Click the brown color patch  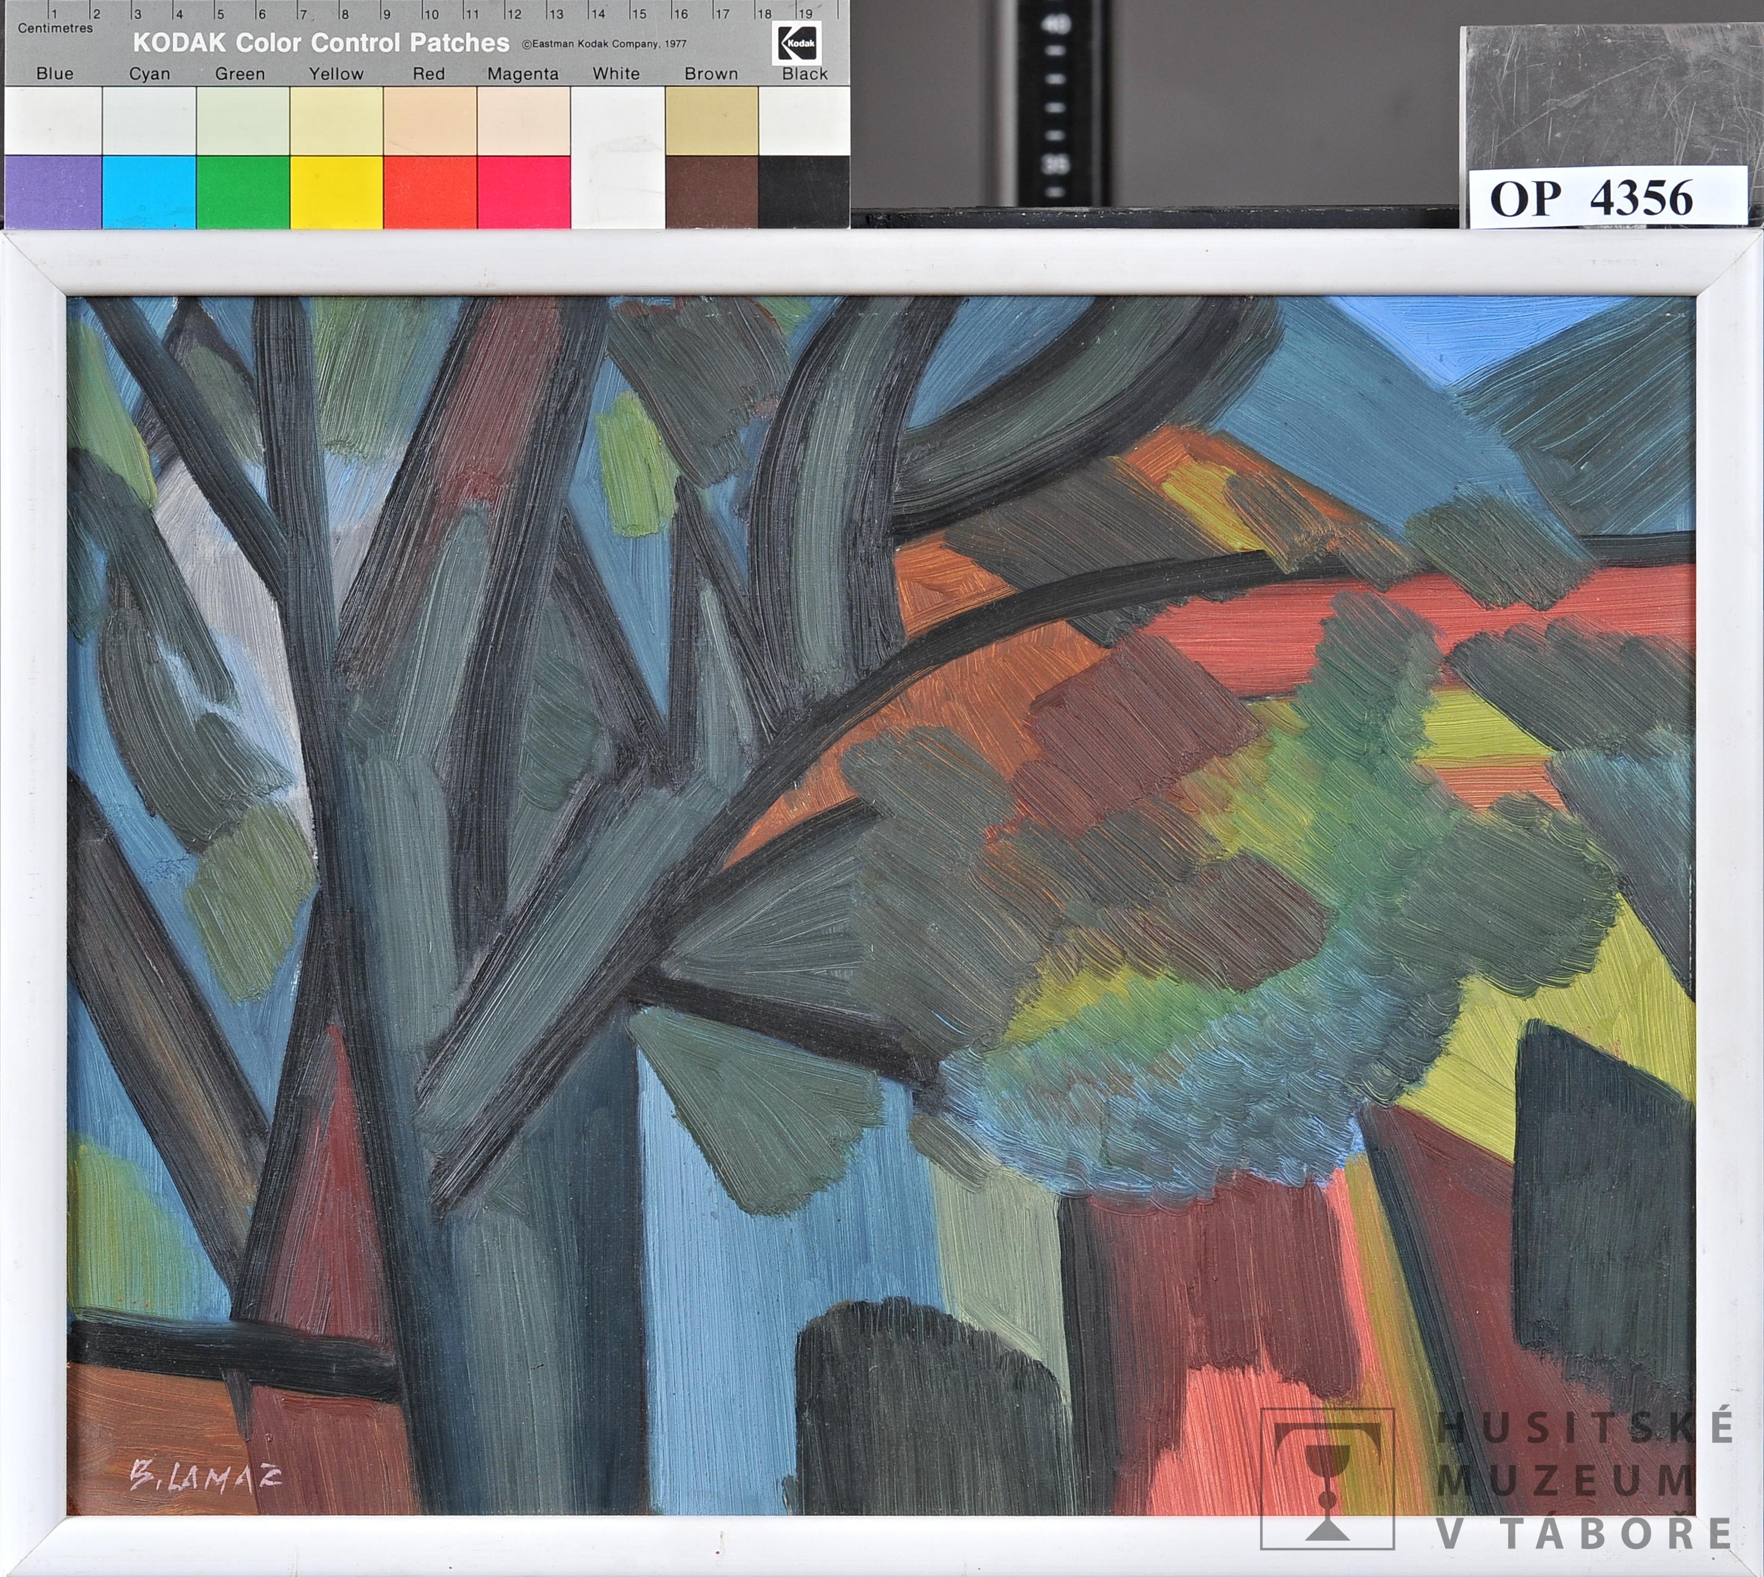click(711, 192)
